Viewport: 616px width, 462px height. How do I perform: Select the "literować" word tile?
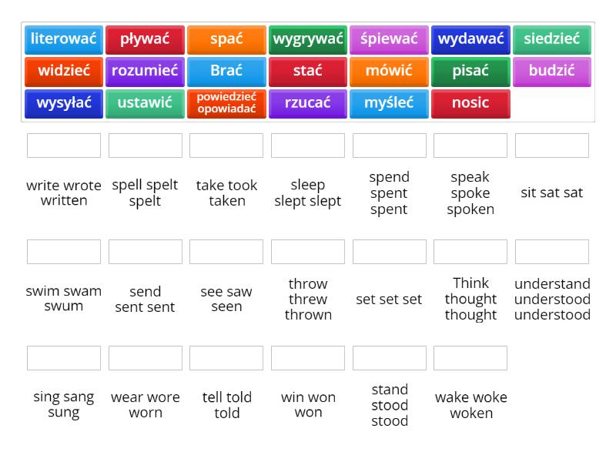point(65,38)
